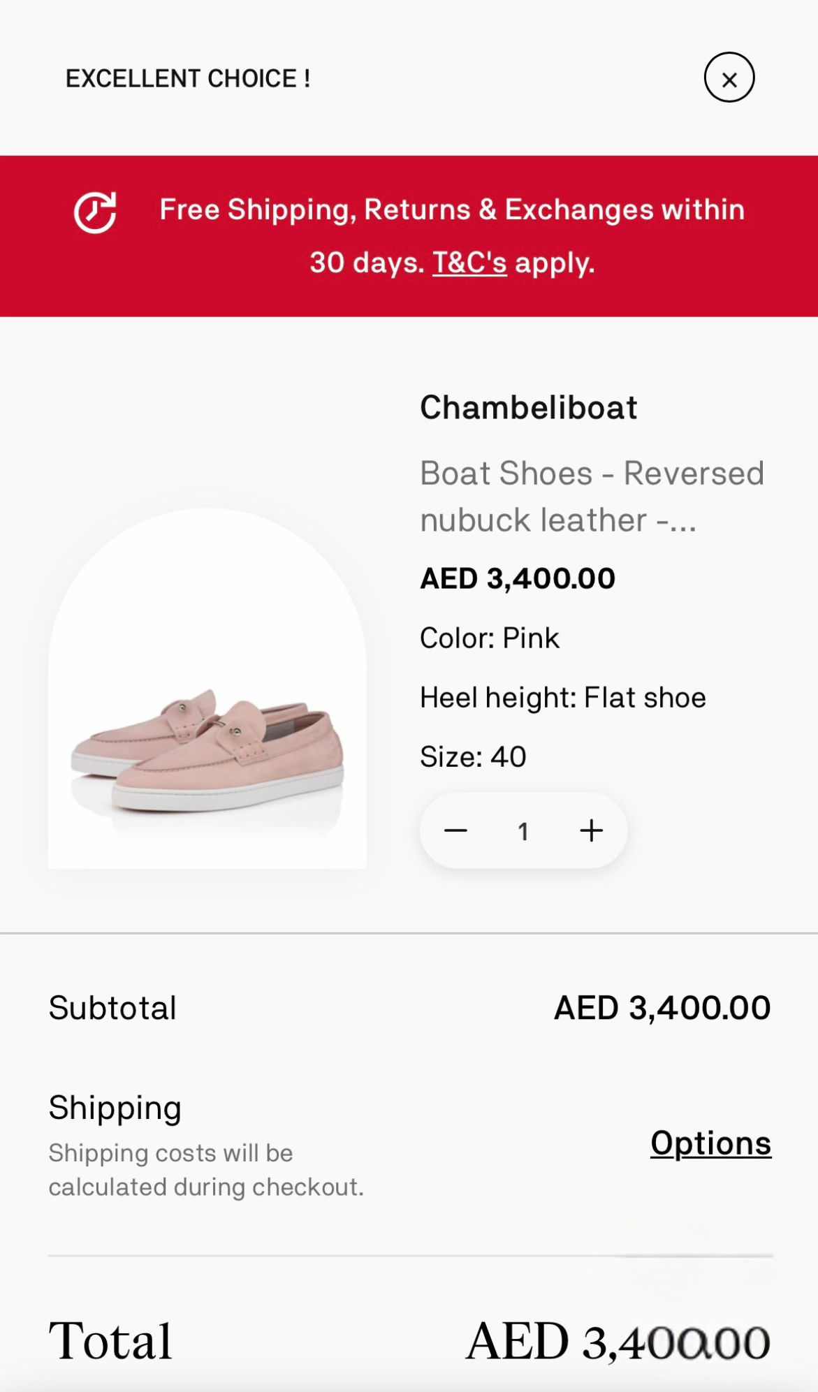Screen dimensions: 818x1392
Task: Click the Total amount at bottom
Action: [618, 1342]
